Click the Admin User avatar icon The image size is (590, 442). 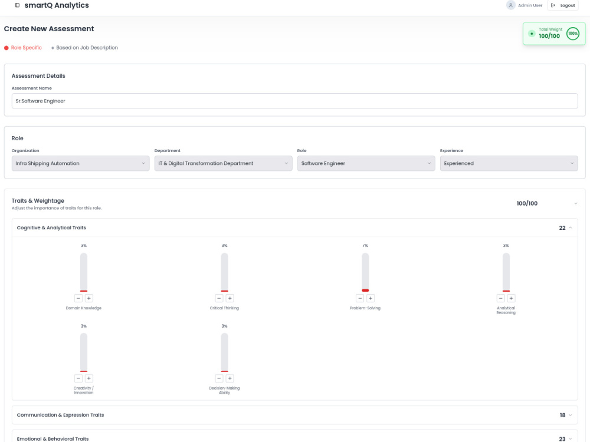tap(510, 5)
